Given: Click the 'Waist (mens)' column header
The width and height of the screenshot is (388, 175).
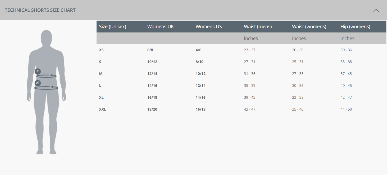Looking at the screenshot, I should pyautogui.click(x=258, y=27).
